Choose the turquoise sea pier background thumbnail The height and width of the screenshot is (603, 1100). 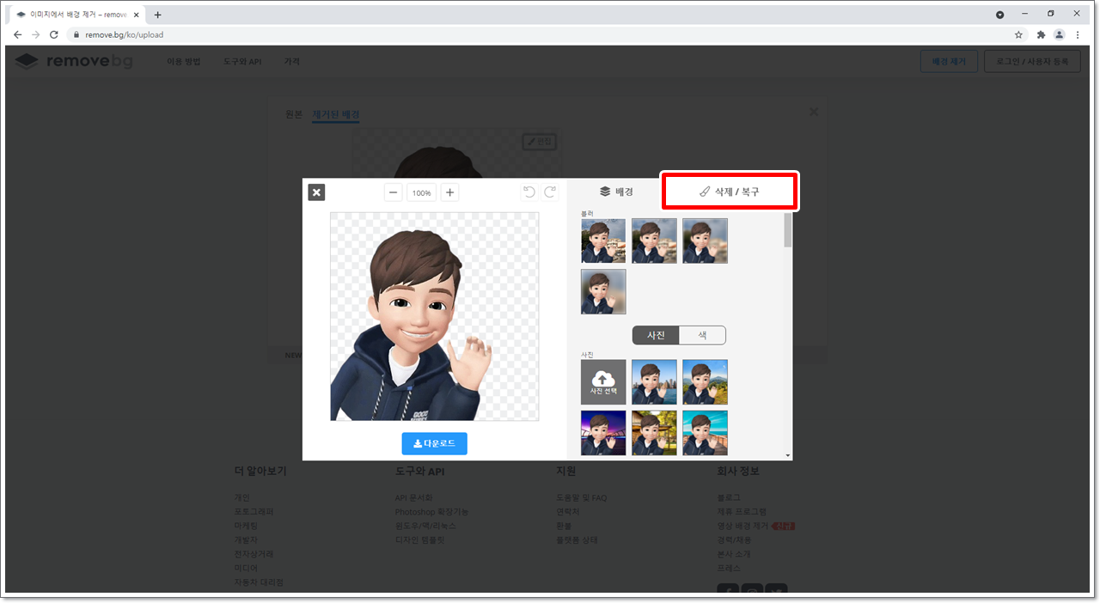pos(705,432)
